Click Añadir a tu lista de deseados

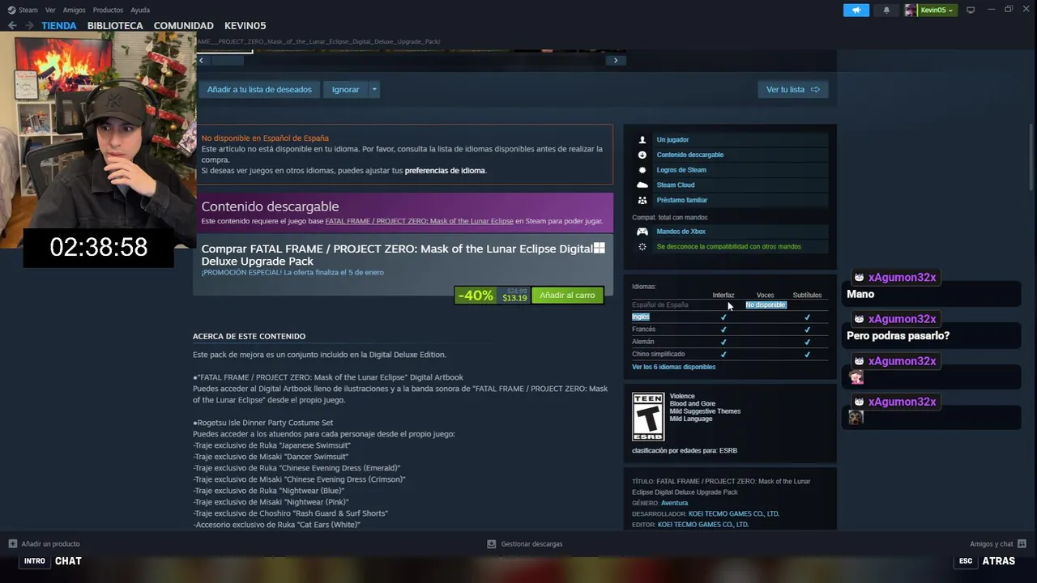[x=259, y=90]
